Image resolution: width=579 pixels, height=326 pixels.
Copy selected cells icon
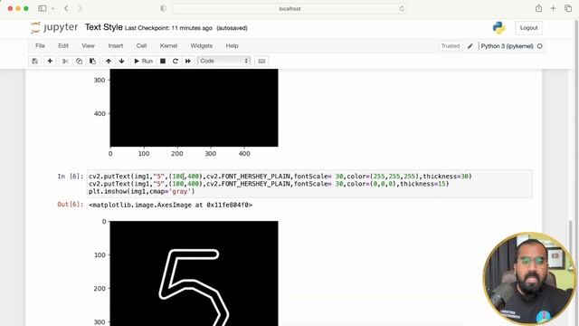coord(79,61)
